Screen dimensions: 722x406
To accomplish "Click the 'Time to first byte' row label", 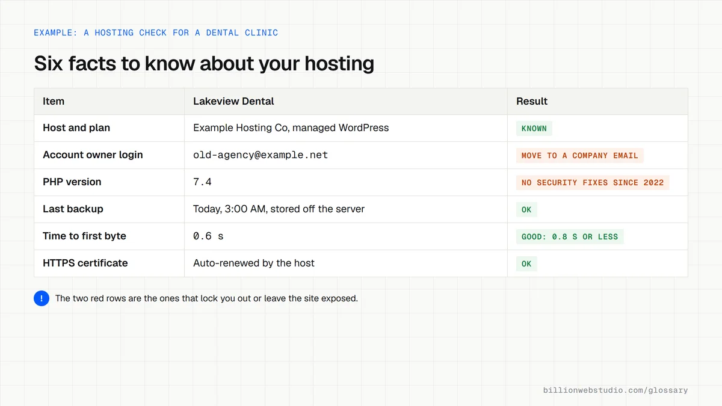I will pos(84,236).
